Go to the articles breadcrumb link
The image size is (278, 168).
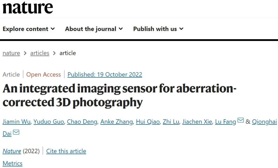pyautogui.click(x=40, y=53)
